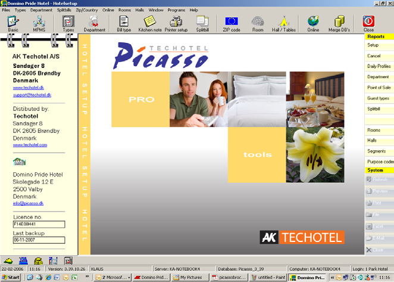This screenshot has width=394, height=282.
Task: Click the Windows Start button
Action: (11, 277)
